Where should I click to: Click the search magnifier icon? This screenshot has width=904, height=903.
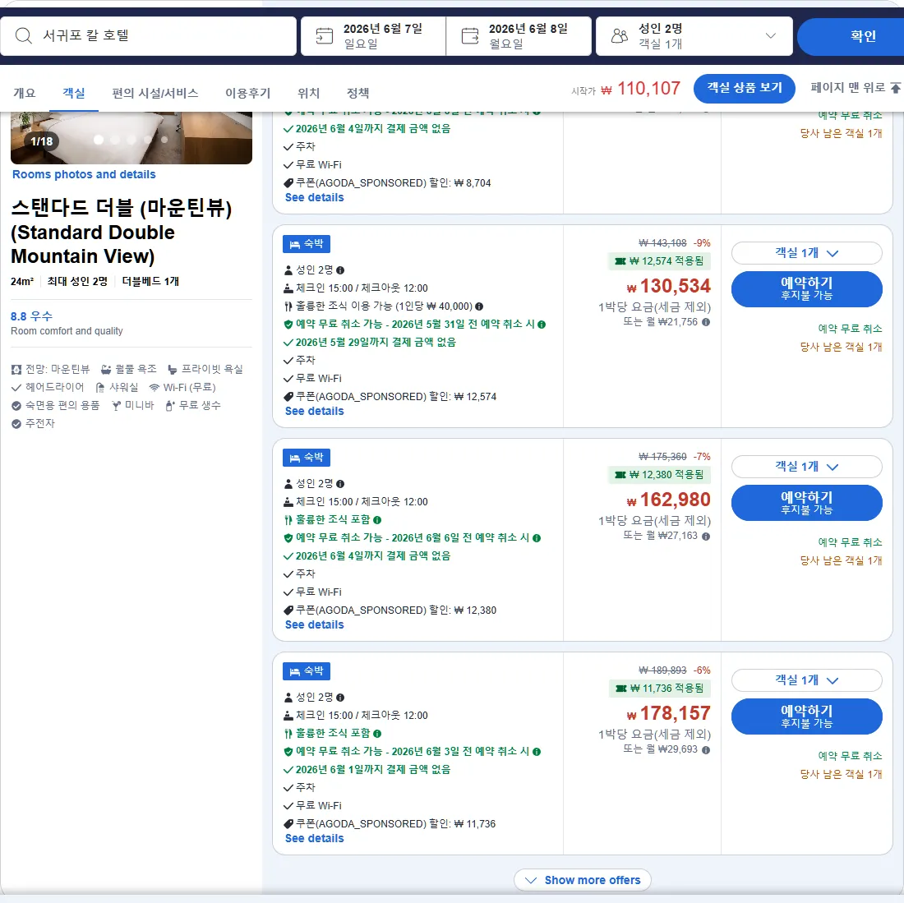click(24, 35)
